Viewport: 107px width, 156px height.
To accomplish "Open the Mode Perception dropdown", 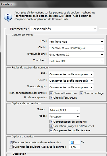I will [x=64, y=116].
